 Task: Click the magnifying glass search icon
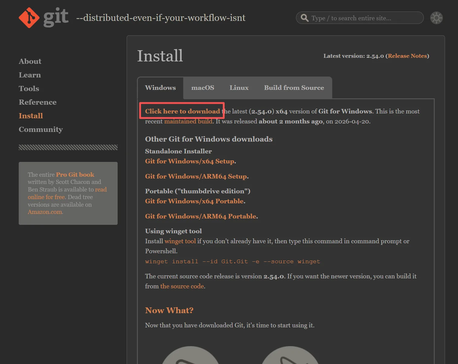(x=304, y=18)
